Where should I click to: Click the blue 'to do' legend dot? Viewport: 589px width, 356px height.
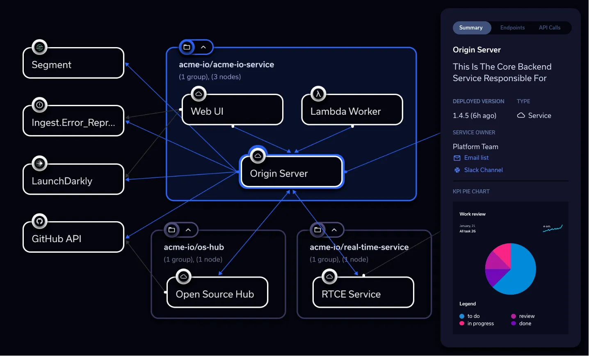pyautogui.click(x=462, y=316)
